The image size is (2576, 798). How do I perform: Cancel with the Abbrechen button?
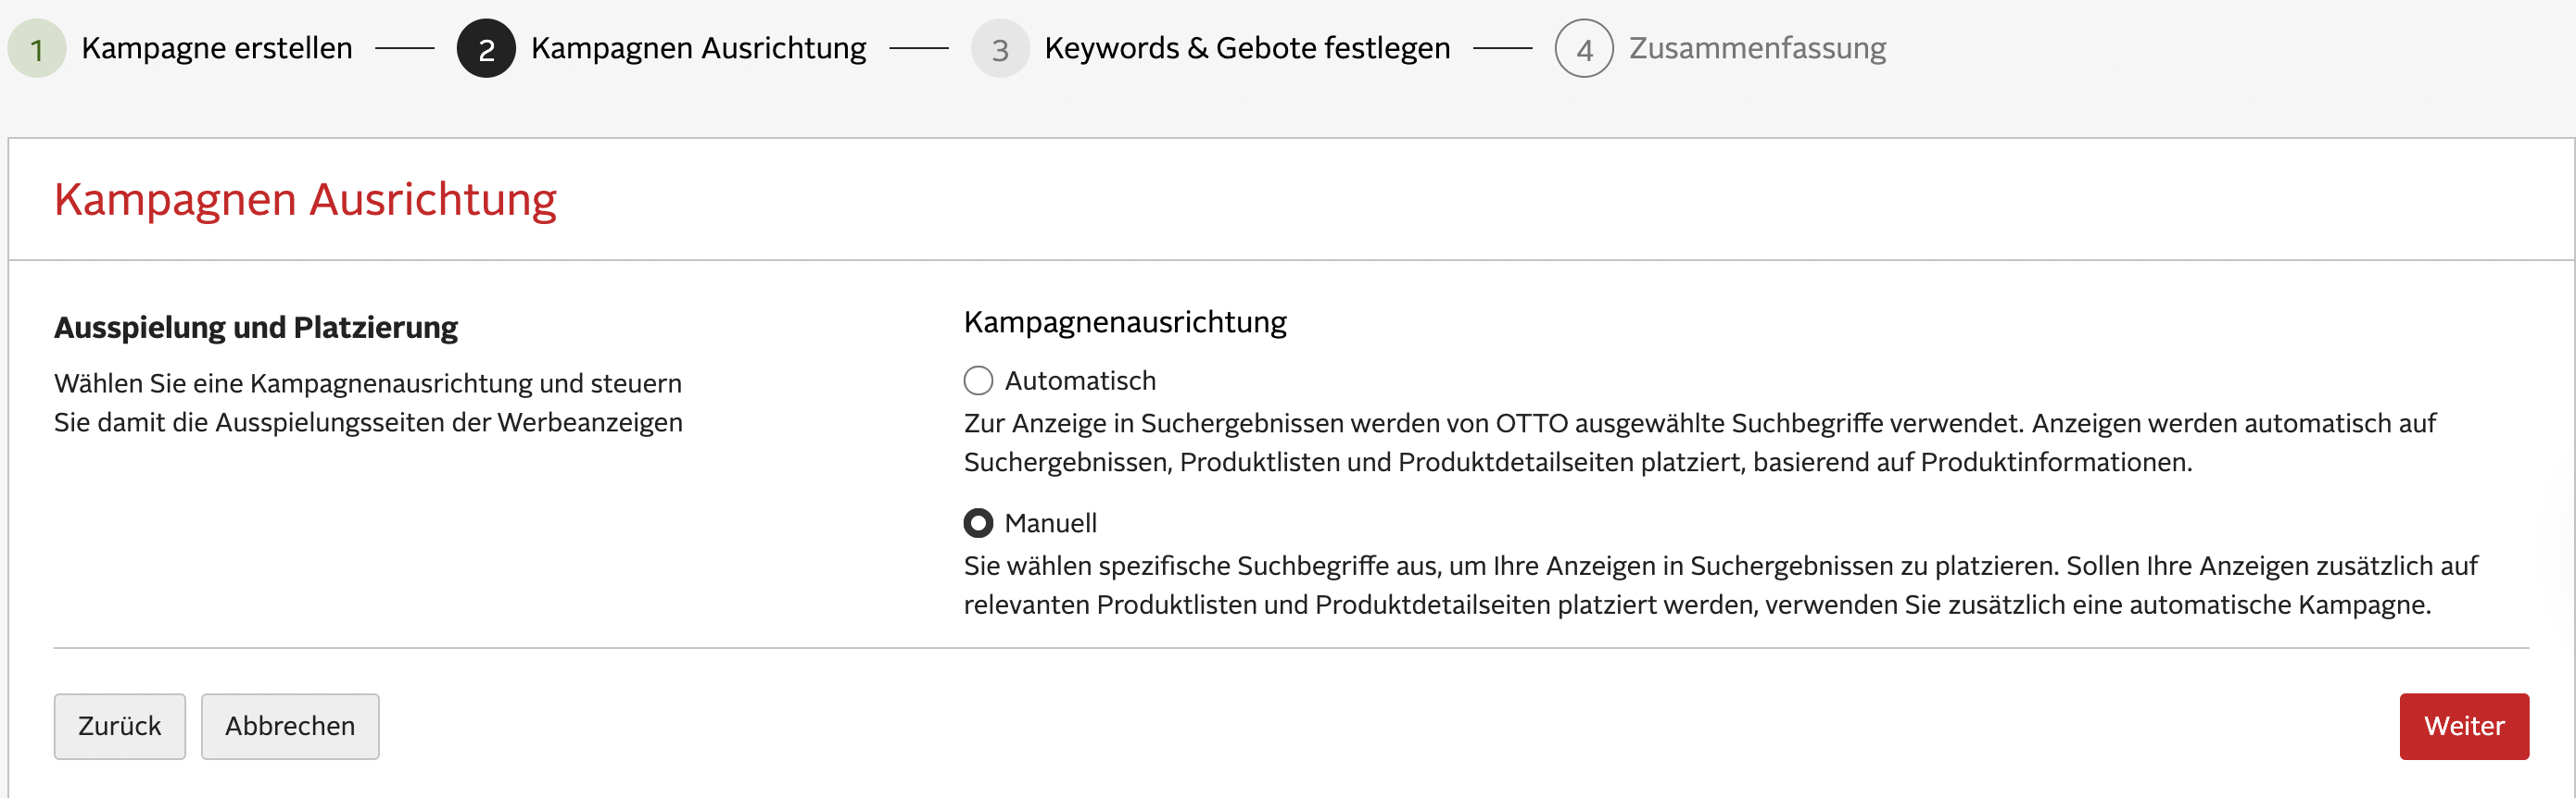point(290,726)
